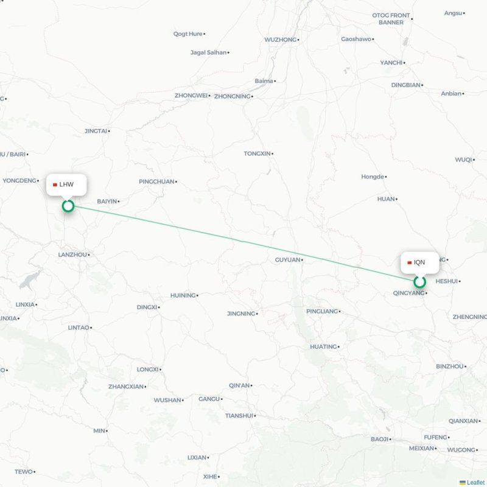Click the BAIYIN city dot
487x487 pixels.
[119, 201]
